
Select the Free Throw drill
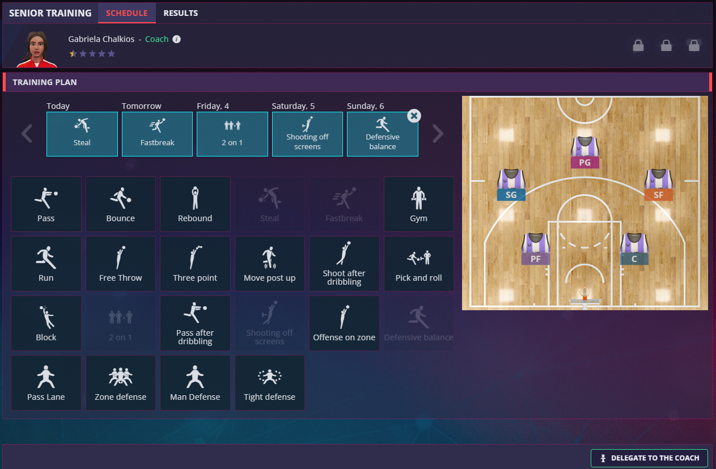coord(120,264)
